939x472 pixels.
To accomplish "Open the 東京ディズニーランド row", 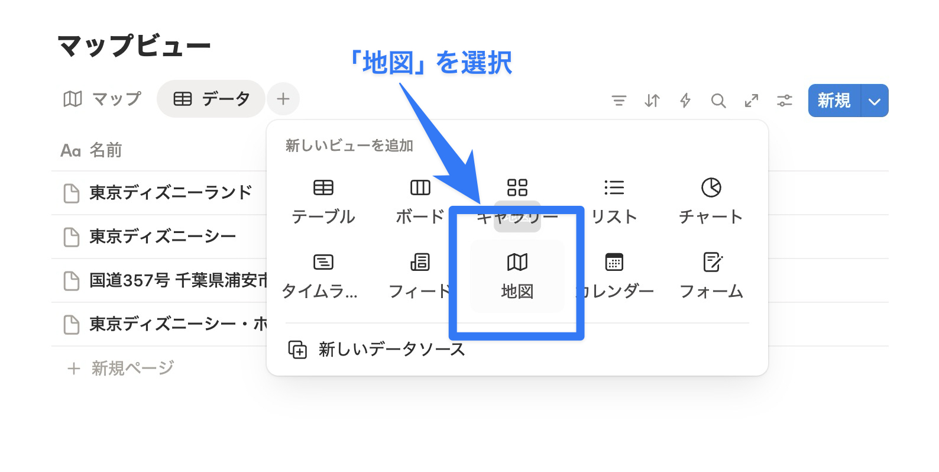I will [170, 193].
